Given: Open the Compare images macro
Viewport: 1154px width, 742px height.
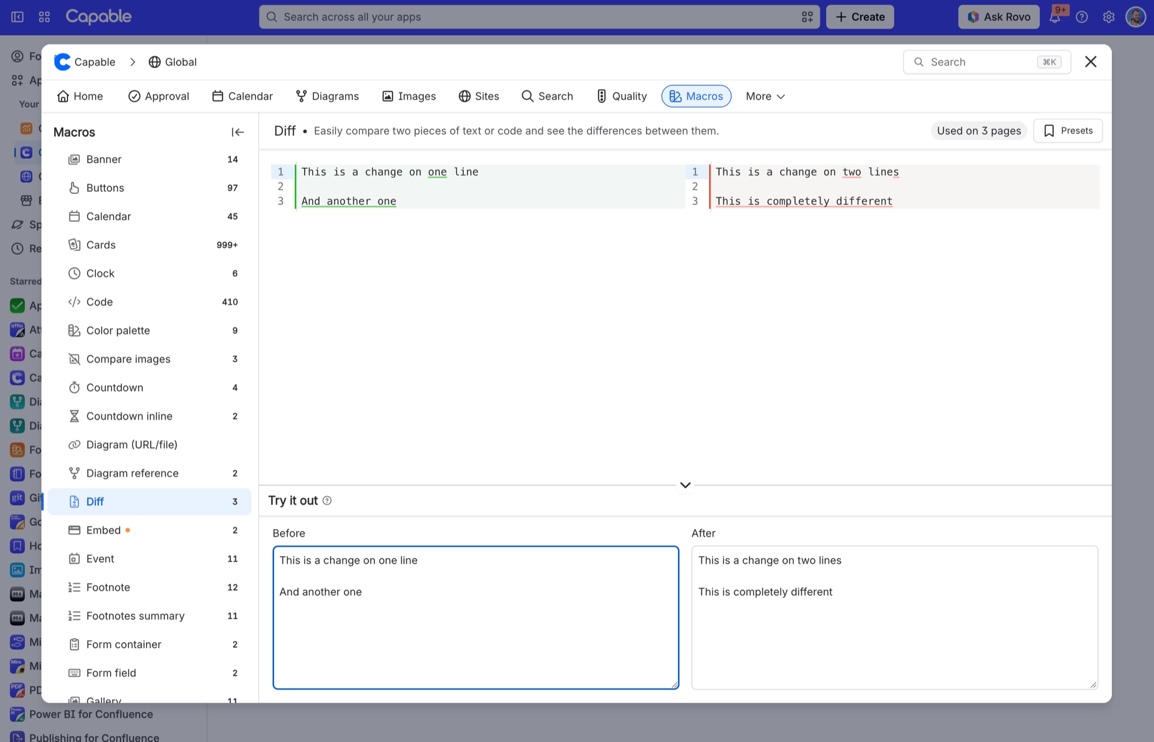Looking at the screenshot, I should (x=149, y=359).
